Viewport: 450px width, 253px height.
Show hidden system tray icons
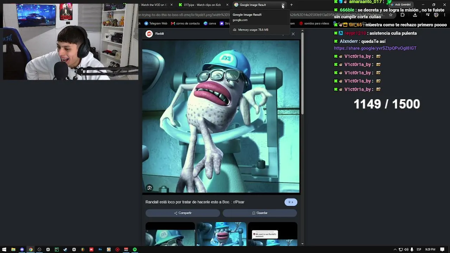(395, 249)
